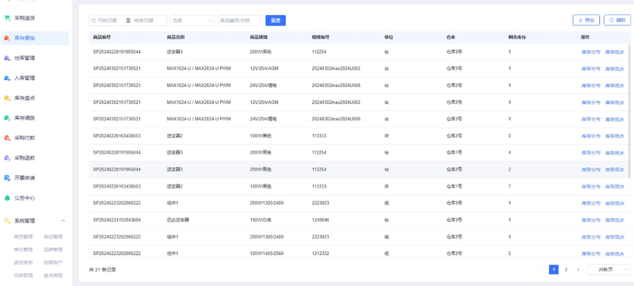Click 库存流水 for 迅达逆变器 row

pyautogui.click(x=615, y=220)
